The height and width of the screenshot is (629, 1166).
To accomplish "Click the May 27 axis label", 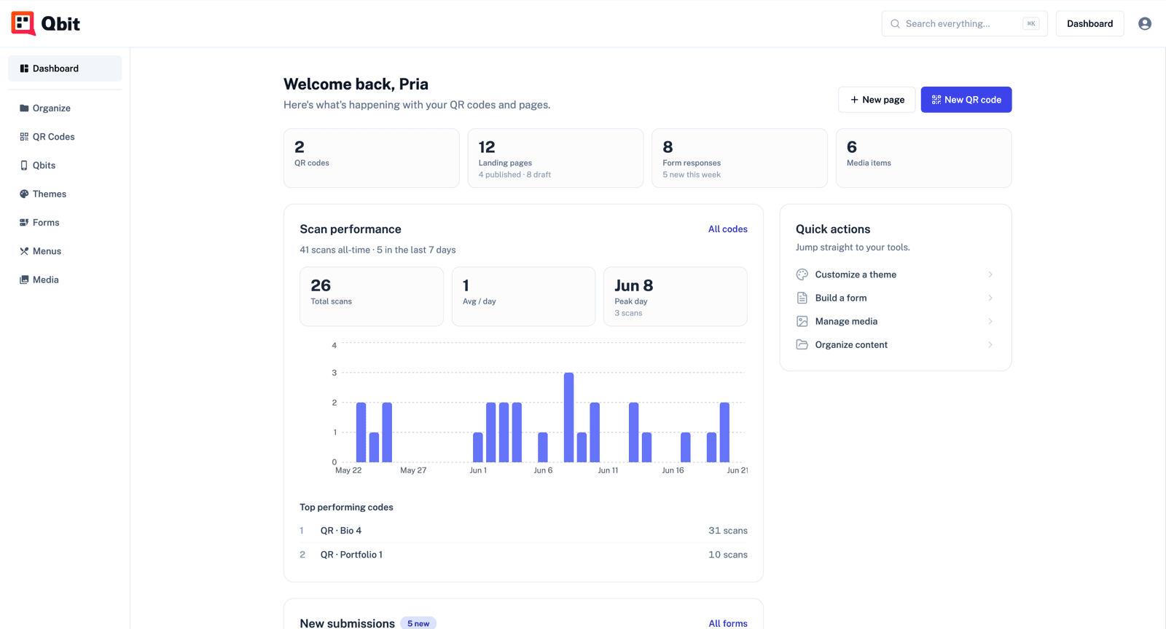I will click(413, 470).
